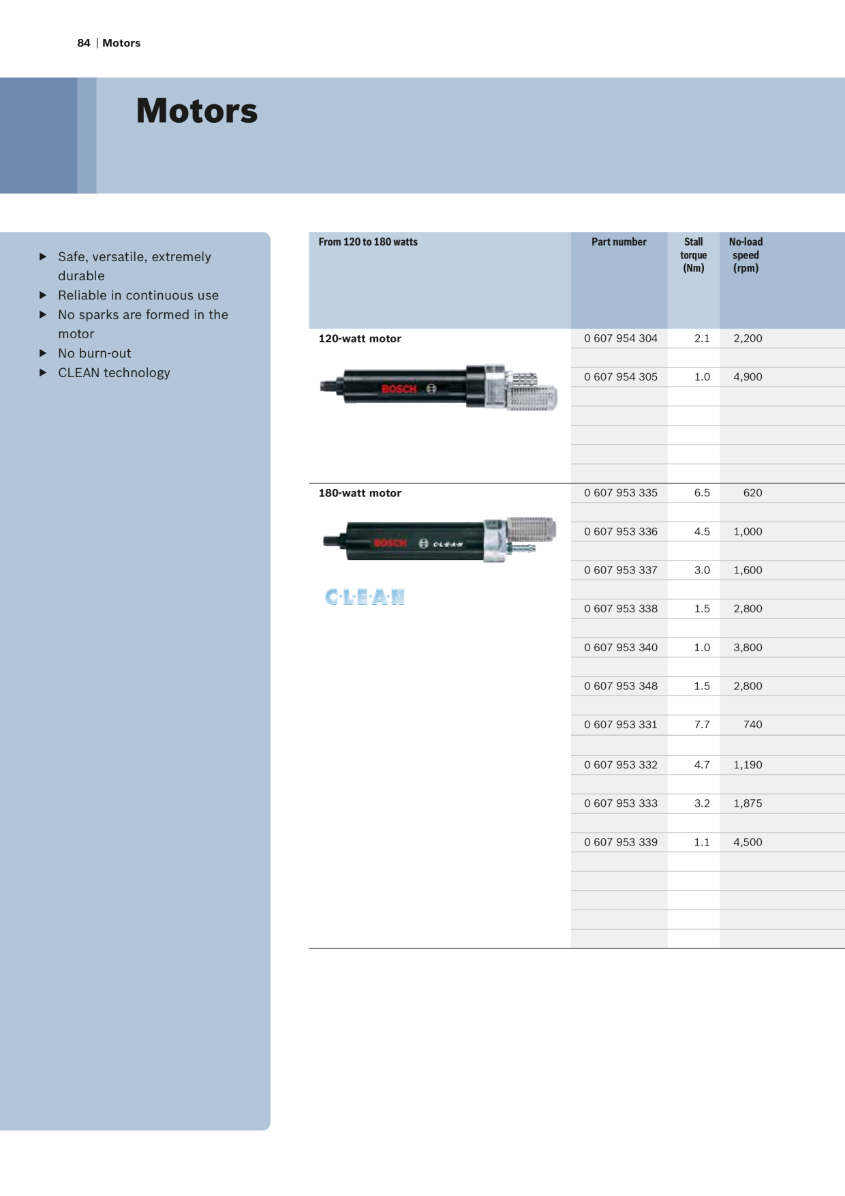This screenshot has height=1196, width=845.
Task: Click the 180-watt motor product image
Action: tap(440, 539)
